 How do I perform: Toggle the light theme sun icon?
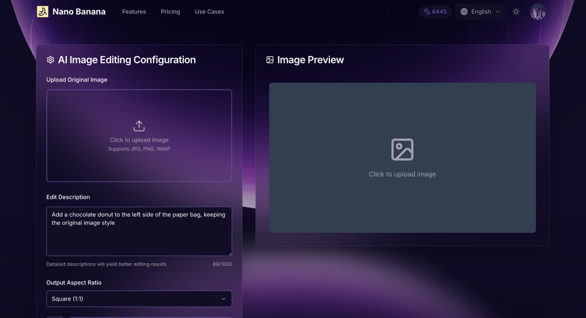pyautogui.click(x=516, y=12)
